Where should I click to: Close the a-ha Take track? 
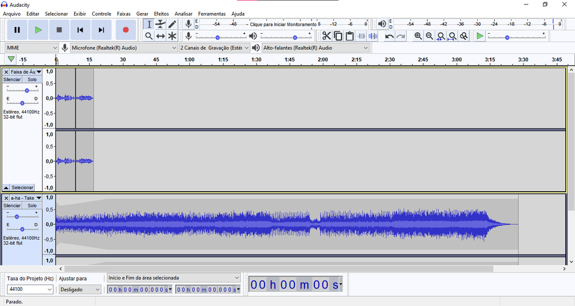[6, 198]
